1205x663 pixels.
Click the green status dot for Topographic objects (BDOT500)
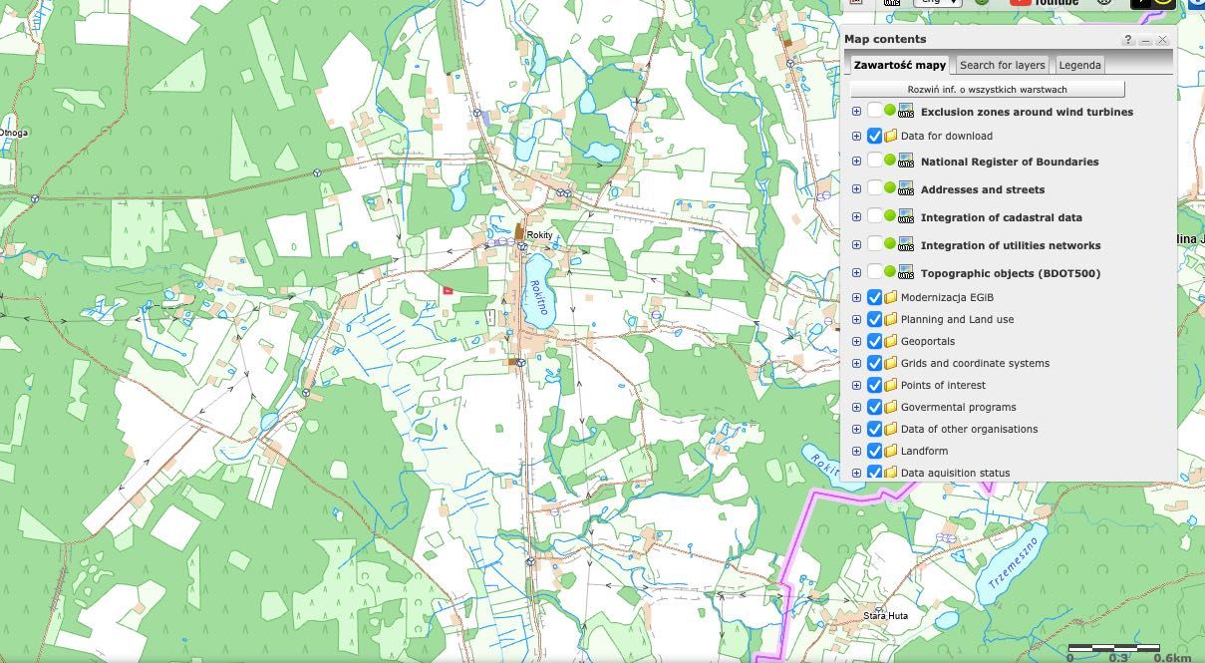[890, 271]
